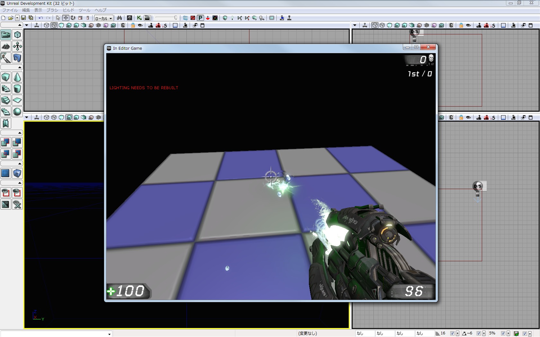The image size is (540, 337).
Task: Open grid size dropdown beside 16
Action: [x=457, y=333]
